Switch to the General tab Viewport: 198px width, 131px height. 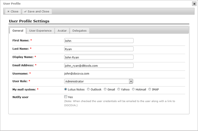pyautogui.click(x=18, y=31)
